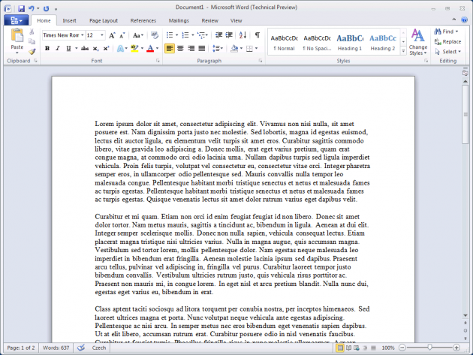473x355 pixels.
Task: Click the Replace button
Action: point(447,41)
